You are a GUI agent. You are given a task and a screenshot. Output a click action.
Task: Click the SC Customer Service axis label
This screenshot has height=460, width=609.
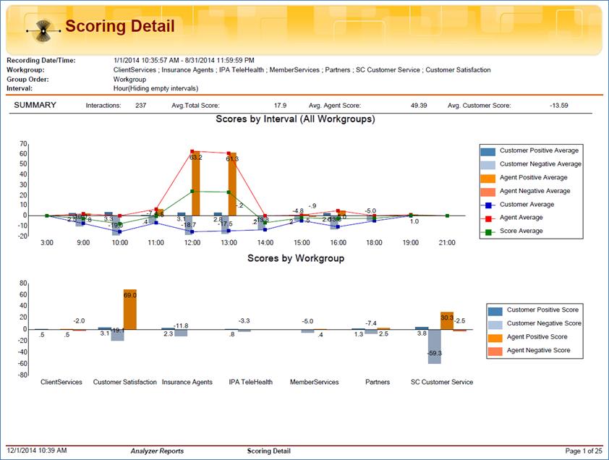pyautogui.click(x=442, y=382)
